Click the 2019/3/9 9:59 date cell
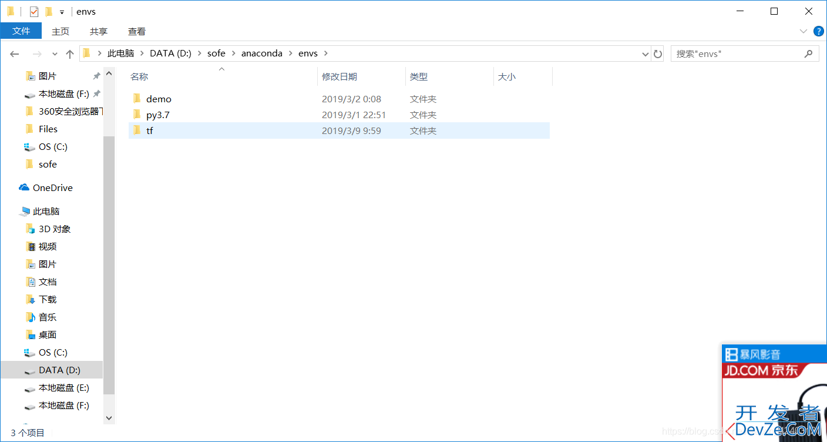Image resolution: width=827 pixels, height=442 pixels. tap(351, 130)
